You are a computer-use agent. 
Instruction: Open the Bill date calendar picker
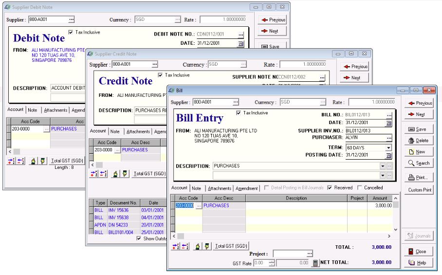[x=388, y=123]
